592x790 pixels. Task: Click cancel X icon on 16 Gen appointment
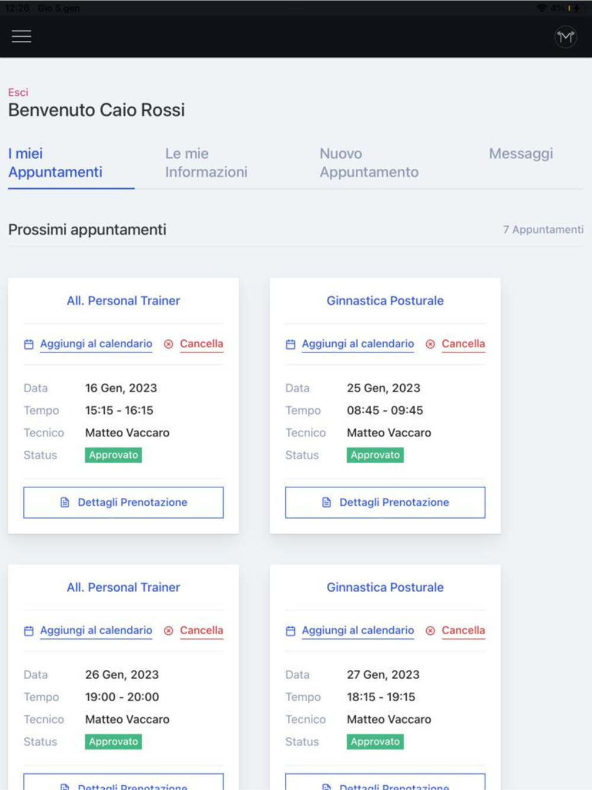point(169,344)
